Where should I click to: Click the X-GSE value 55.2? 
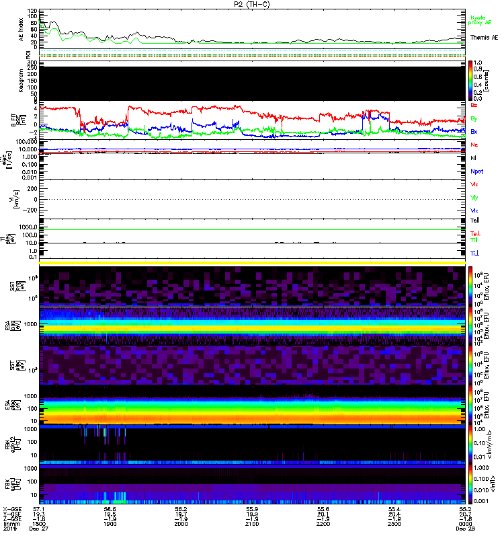465,509
